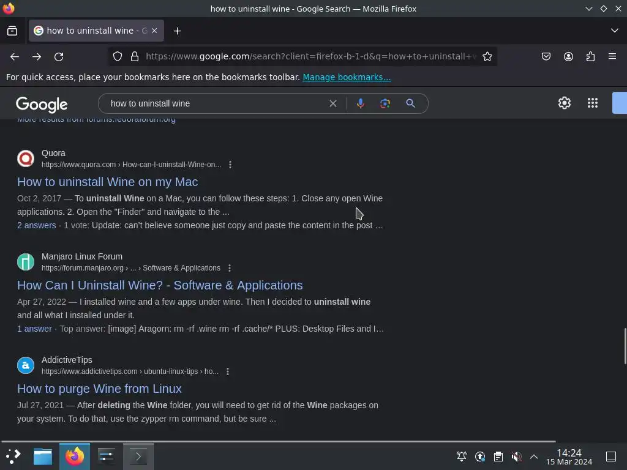Open Firefox account icon

click(568, 57)
